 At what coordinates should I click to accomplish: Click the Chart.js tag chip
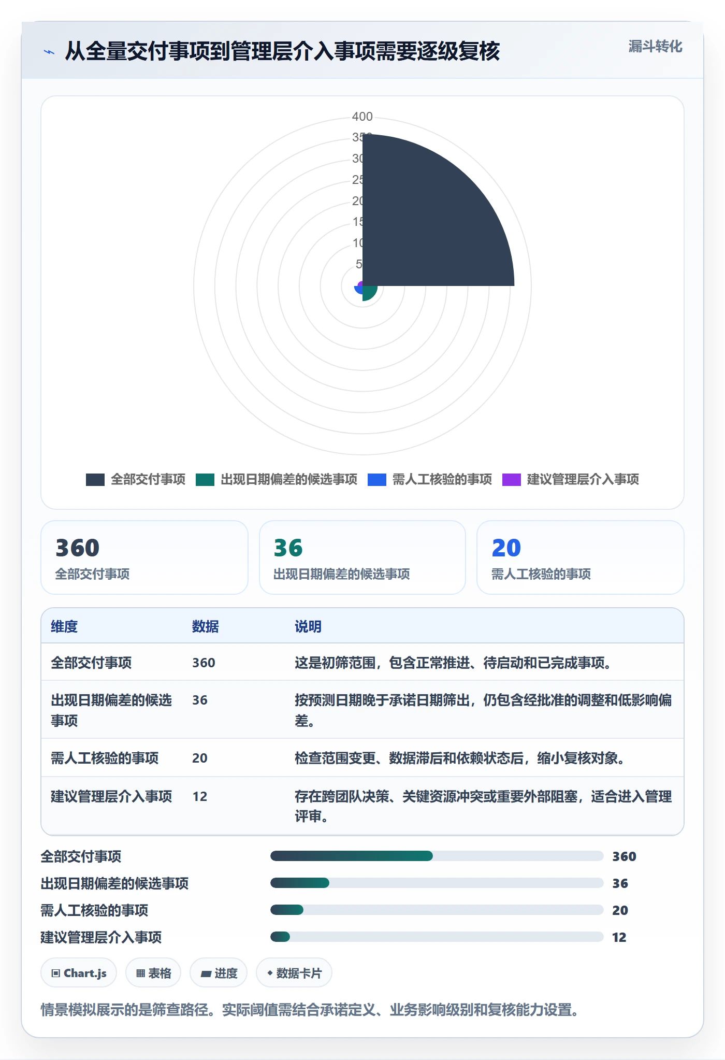79,973
